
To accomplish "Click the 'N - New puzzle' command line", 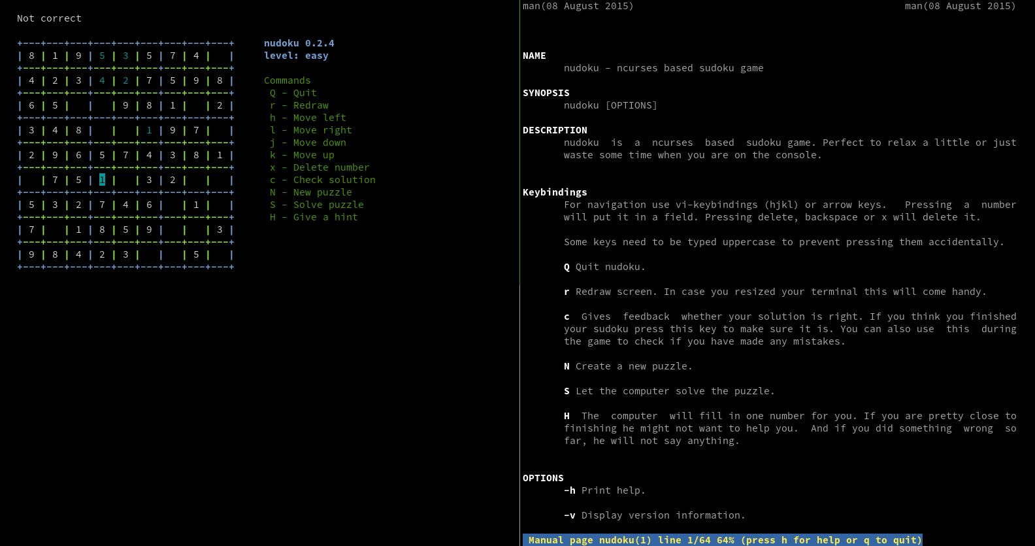I will pos(311,192).
